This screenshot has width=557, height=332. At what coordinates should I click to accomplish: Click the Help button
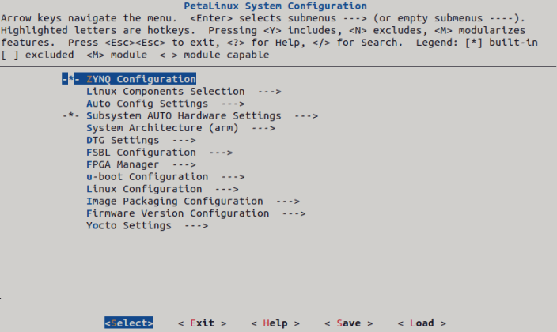275,323
